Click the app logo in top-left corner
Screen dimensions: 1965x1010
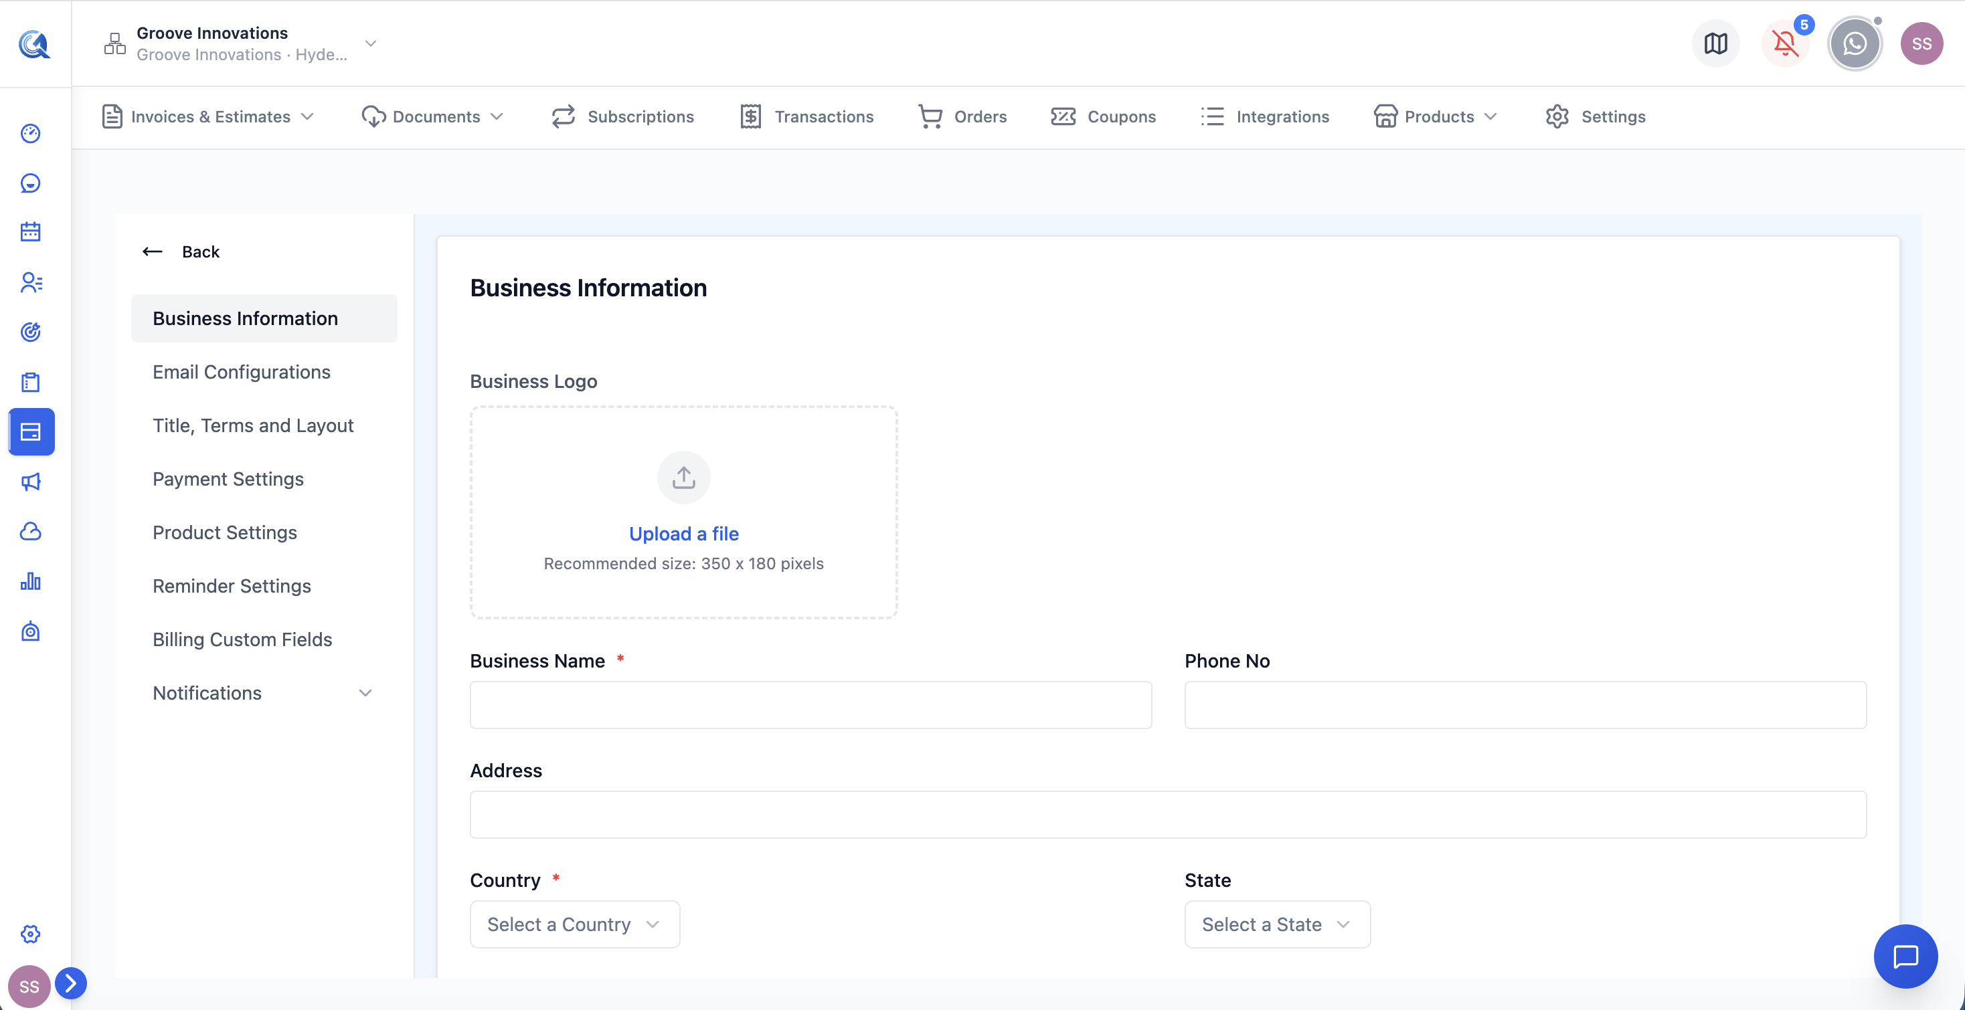[x=34, y=44]
